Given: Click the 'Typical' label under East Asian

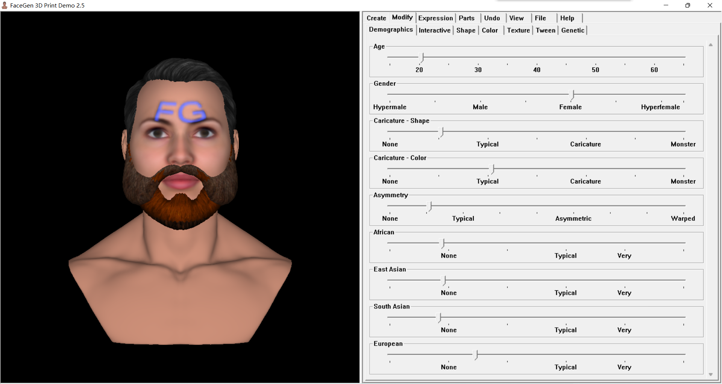Looking at the screenshot, I should tap(565, 293).
